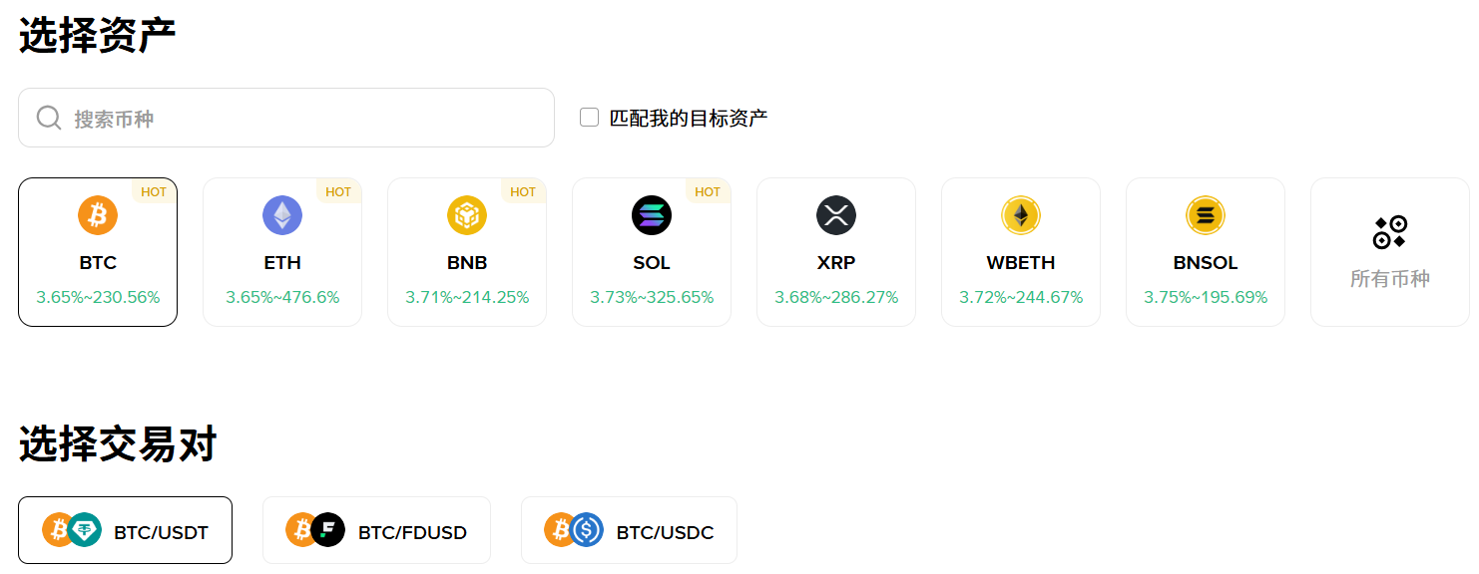Click the ETH 3.65%~476.6% rate text
1479x574 pixels.
[x=282, y=297]
